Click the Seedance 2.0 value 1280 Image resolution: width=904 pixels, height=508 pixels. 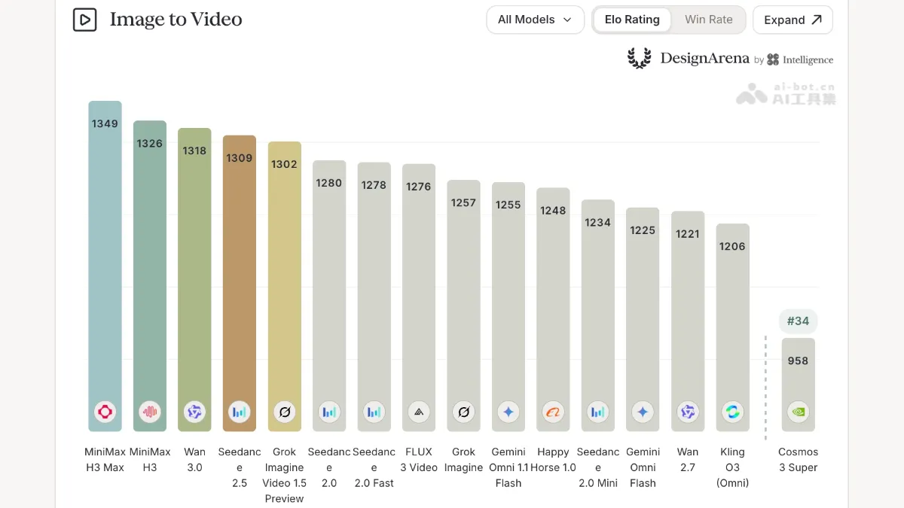point(329,183)
